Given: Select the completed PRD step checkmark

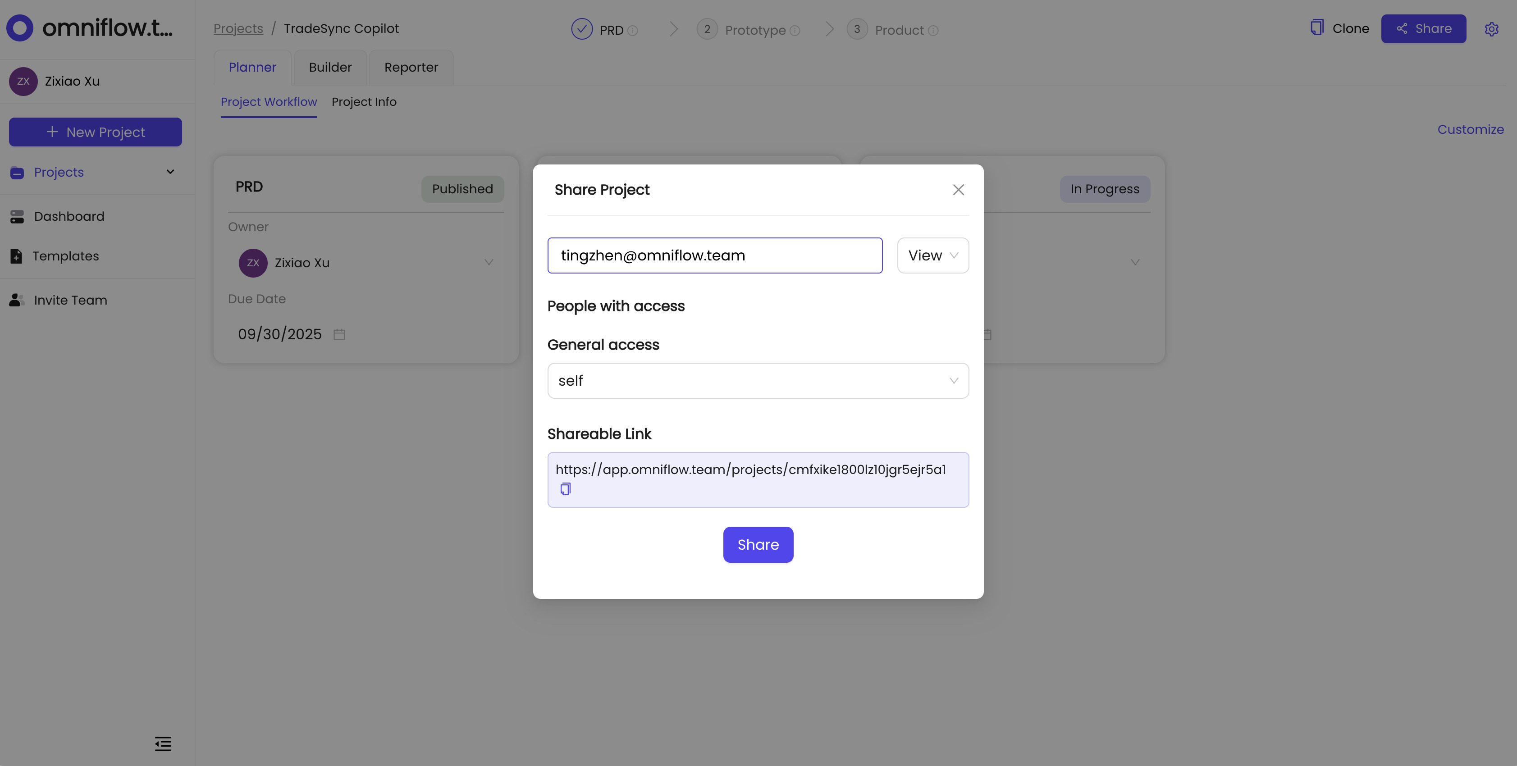Looking at the screenshot, I should (x=582, y=28).
